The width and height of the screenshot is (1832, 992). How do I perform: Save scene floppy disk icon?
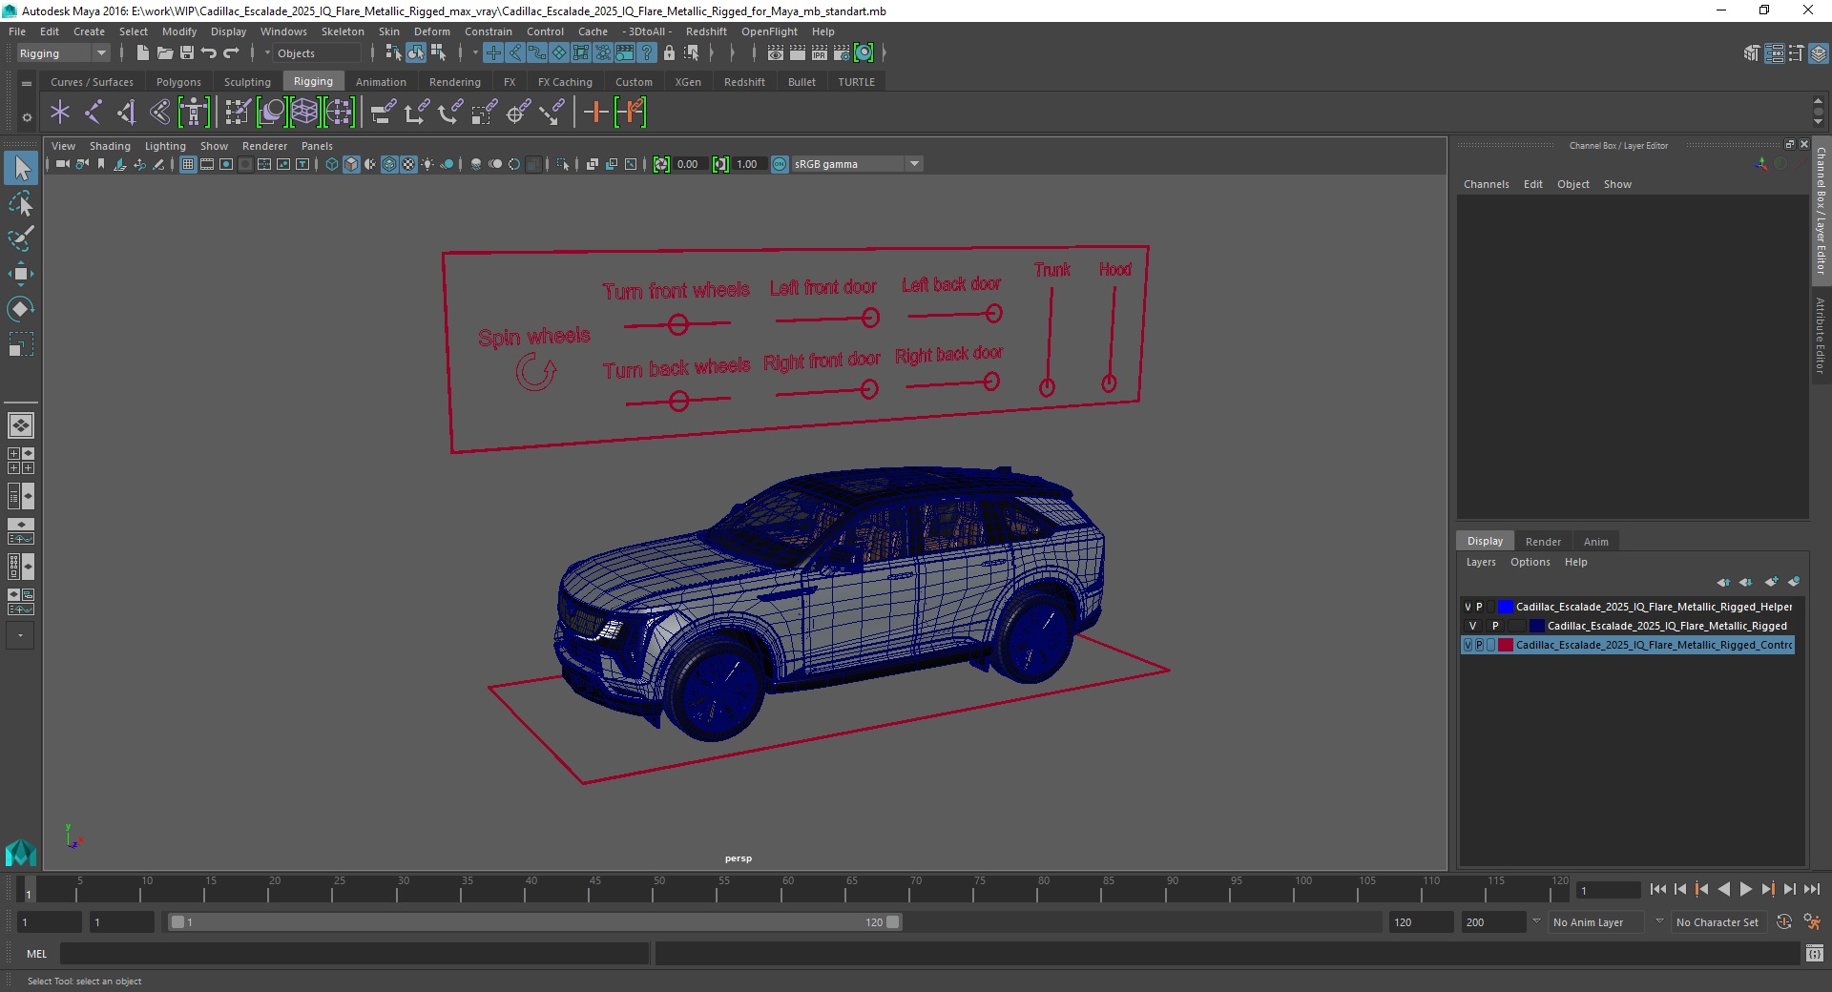click(187, 53)
